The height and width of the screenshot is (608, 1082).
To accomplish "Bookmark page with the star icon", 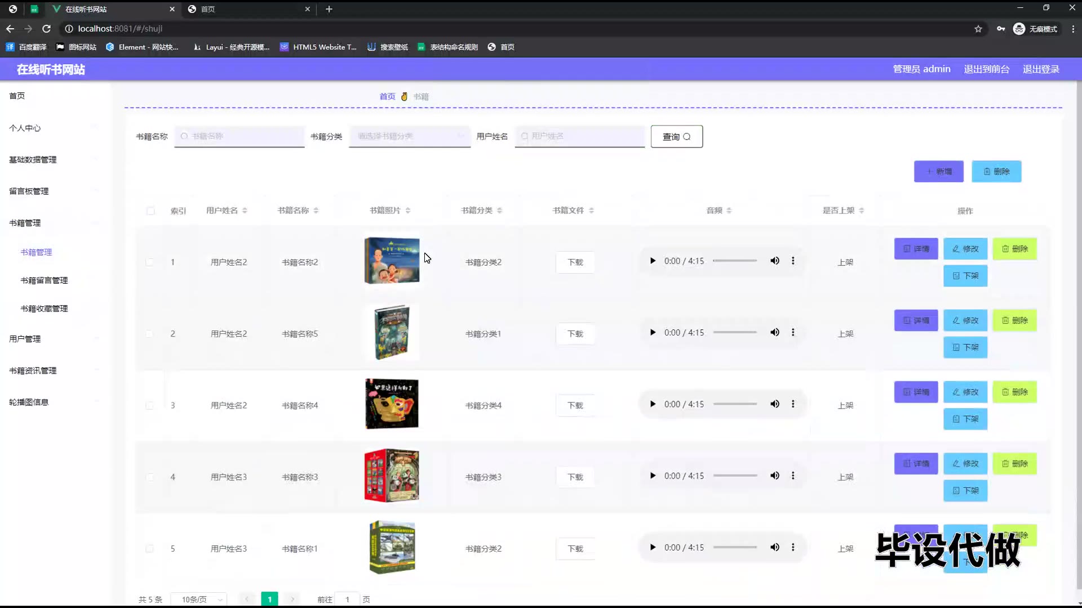I will [978, 29].
